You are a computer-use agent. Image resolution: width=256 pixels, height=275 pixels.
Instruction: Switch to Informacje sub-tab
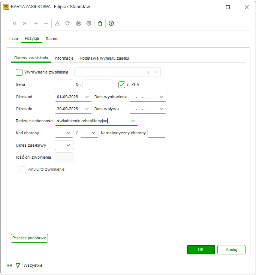[x=64, y=58]
